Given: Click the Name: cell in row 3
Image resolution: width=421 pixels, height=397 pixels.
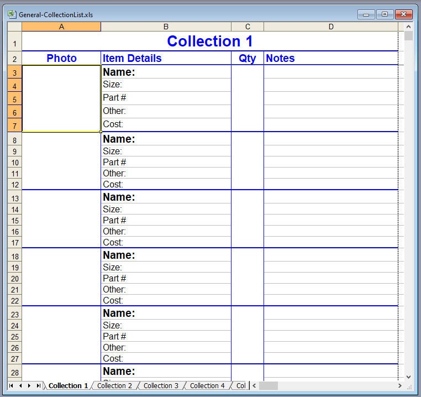Looking at the screenshot, I should point(166,72).
